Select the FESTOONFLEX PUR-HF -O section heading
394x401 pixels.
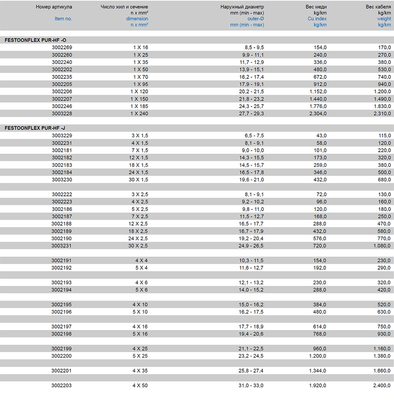(x=35, y=40)
